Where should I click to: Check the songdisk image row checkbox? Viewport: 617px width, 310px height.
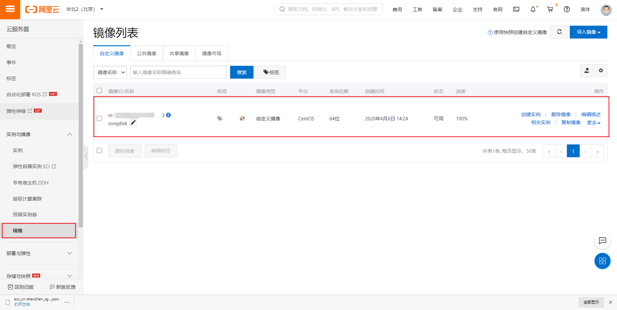pyautogui.click(x=99, y=118)
